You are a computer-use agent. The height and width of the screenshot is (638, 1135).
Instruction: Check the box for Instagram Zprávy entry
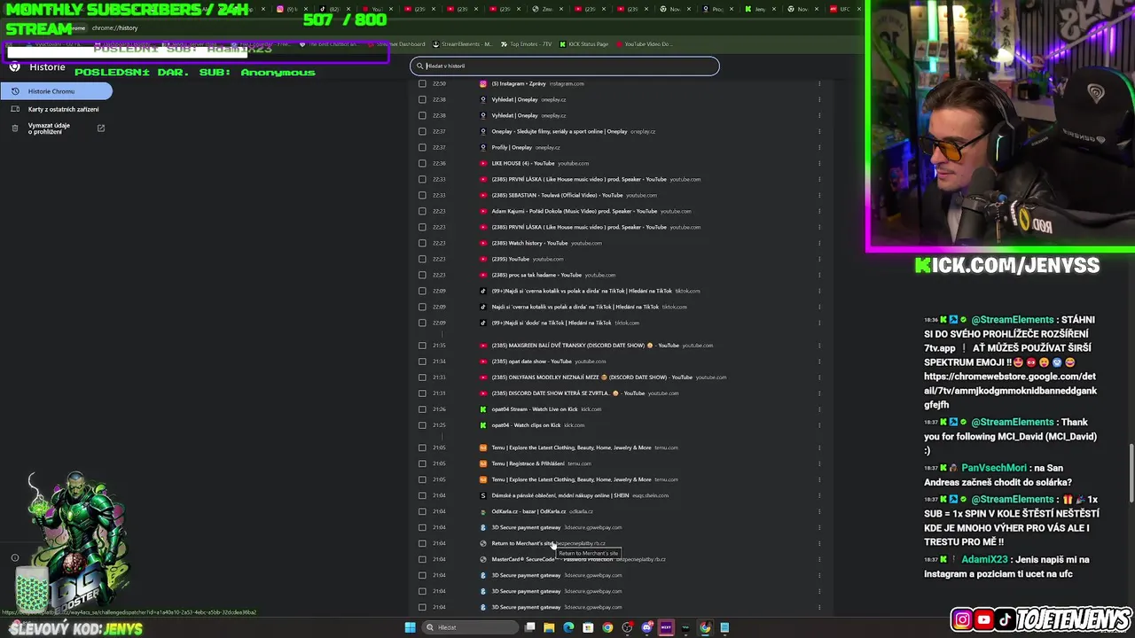pos(422,83)
